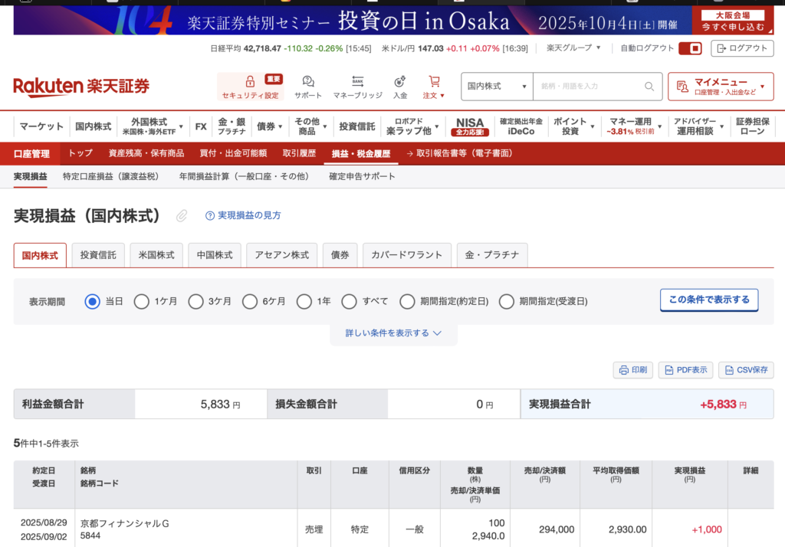
Task: Select 期間指定(受渡日) radio button
Action: point(506,301)
